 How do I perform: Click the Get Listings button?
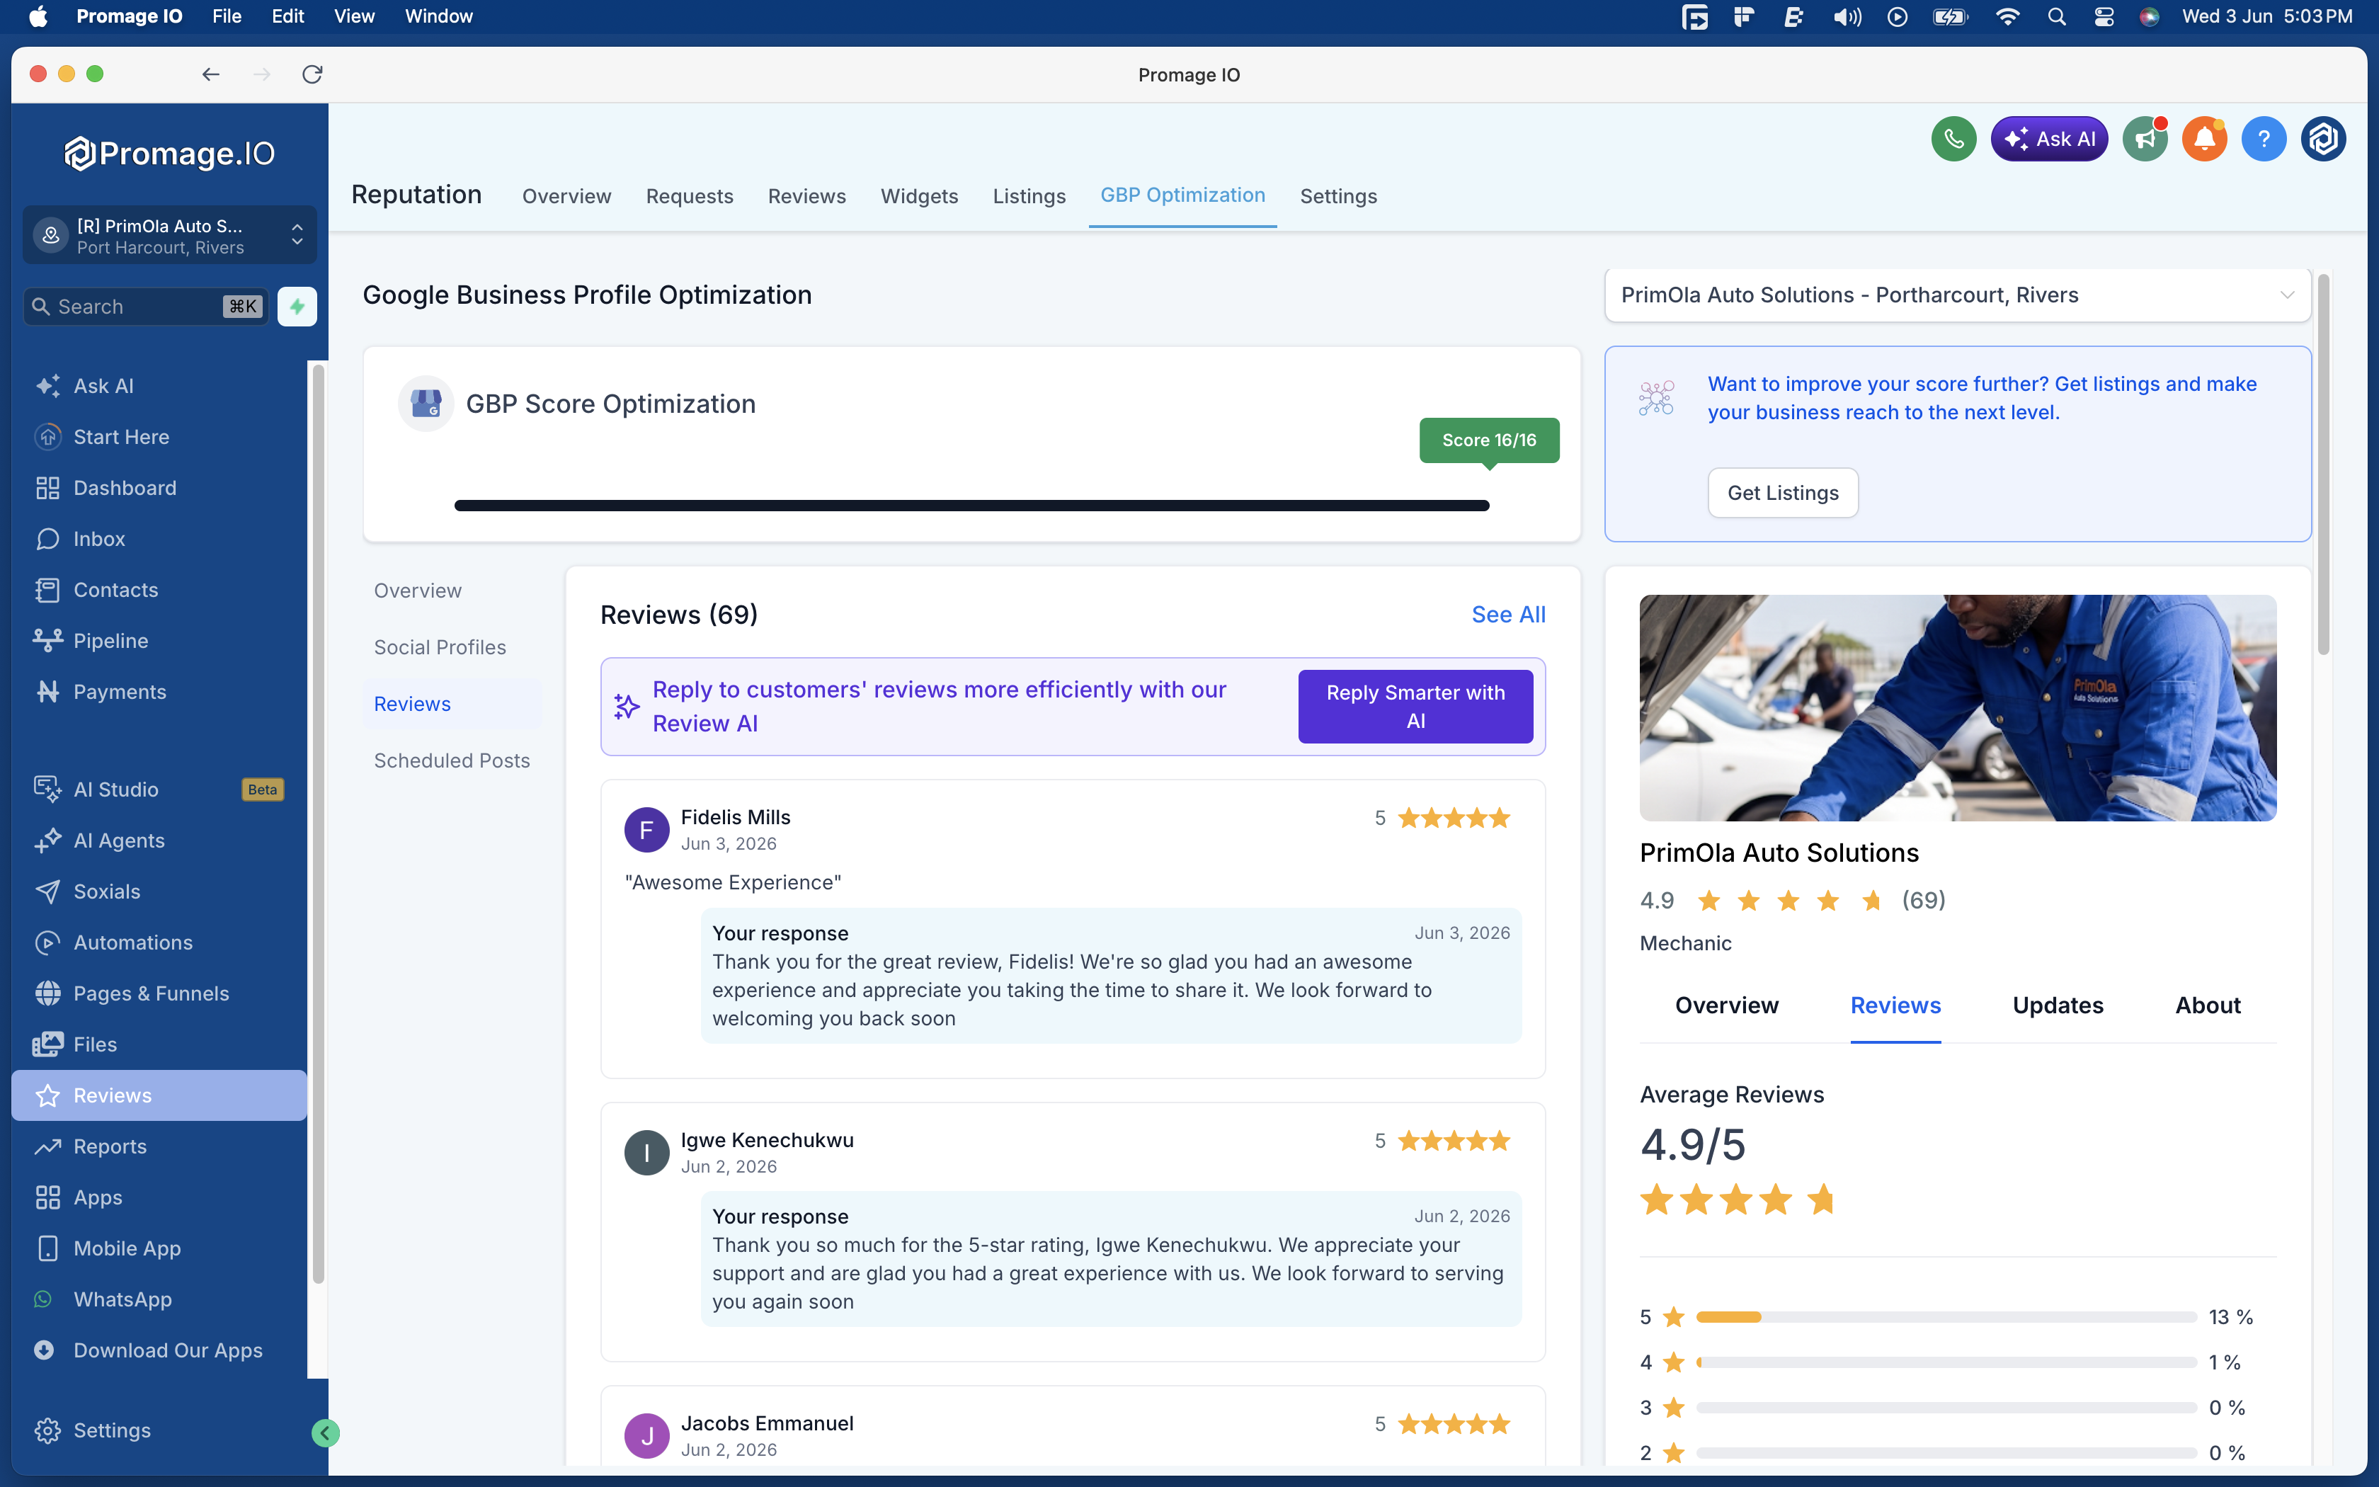tap(1782, 493)
